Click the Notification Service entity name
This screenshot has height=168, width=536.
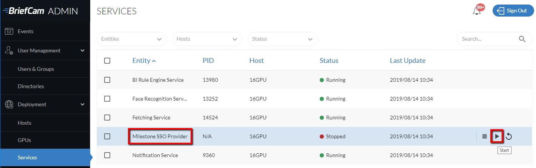tap(155, 155)
